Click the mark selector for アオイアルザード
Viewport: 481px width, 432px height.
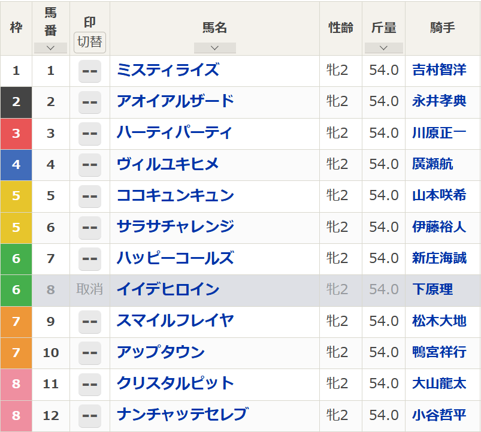pyautogui.click(x=90, y=102)
